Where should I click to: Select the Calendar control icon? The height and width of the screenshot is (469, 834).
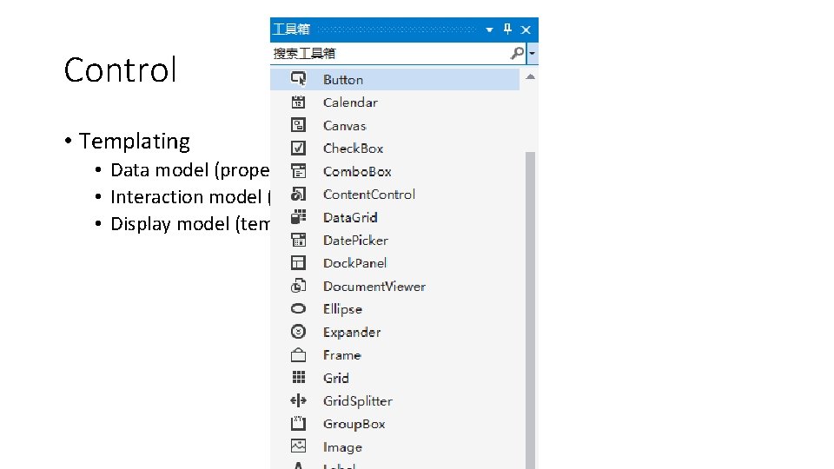(298, 102)
